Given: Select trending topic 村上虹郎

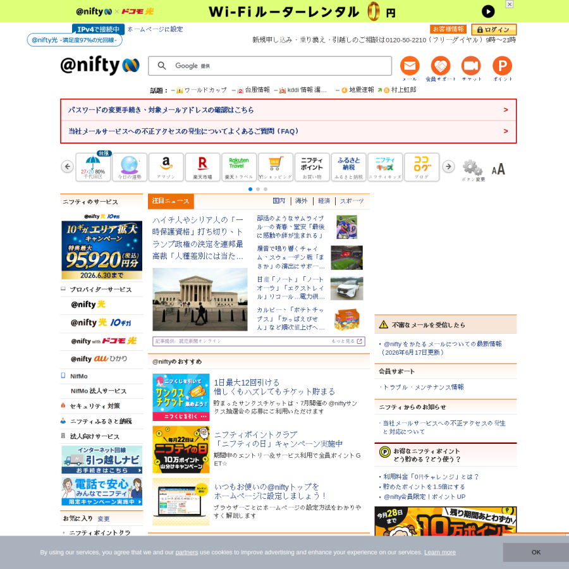Looking at the screenshot, I should pyautogui.click(x=403, y=90).
